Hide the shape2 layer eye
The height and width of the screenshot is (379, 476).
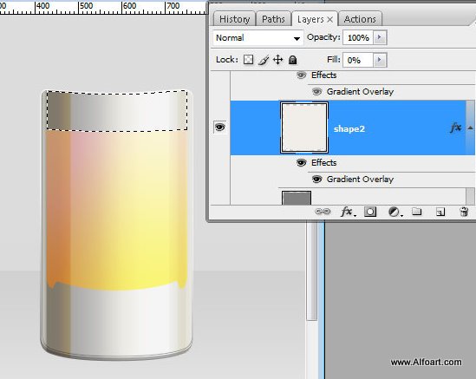[x=220, y=127]
